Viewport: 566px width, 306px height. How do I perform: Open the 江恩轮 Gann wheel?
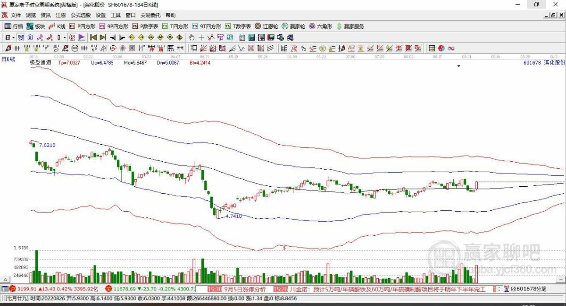point(266,26)
